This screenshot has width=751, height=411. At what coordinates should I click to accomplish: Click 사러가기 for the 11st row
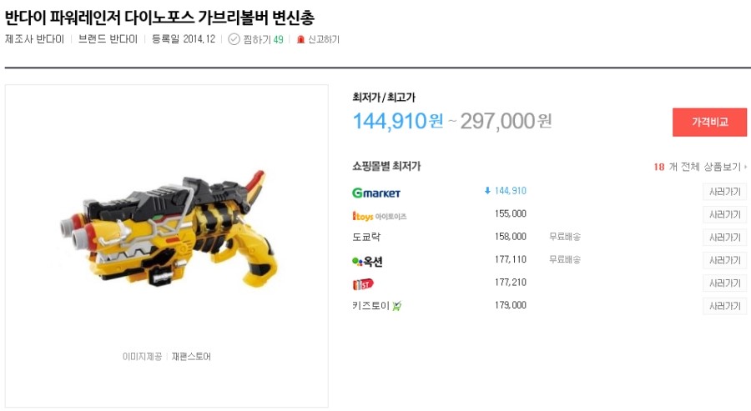[724, 283]
